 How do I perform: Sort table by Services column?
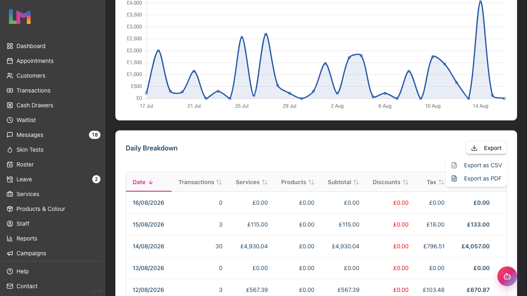[x=252, y=182]
